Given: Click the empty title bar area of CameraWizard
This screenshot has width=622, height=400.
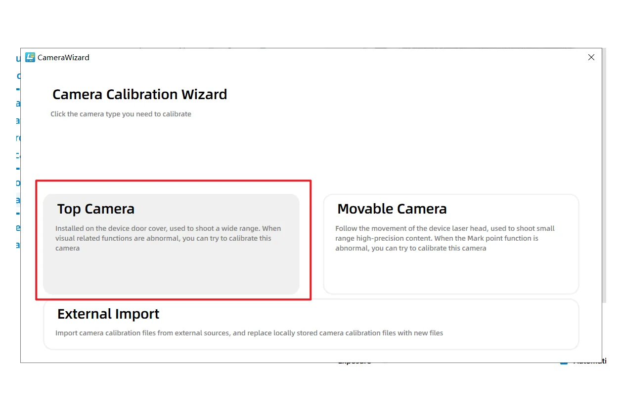Looking at the screenshot, I should tap(321, 57).
